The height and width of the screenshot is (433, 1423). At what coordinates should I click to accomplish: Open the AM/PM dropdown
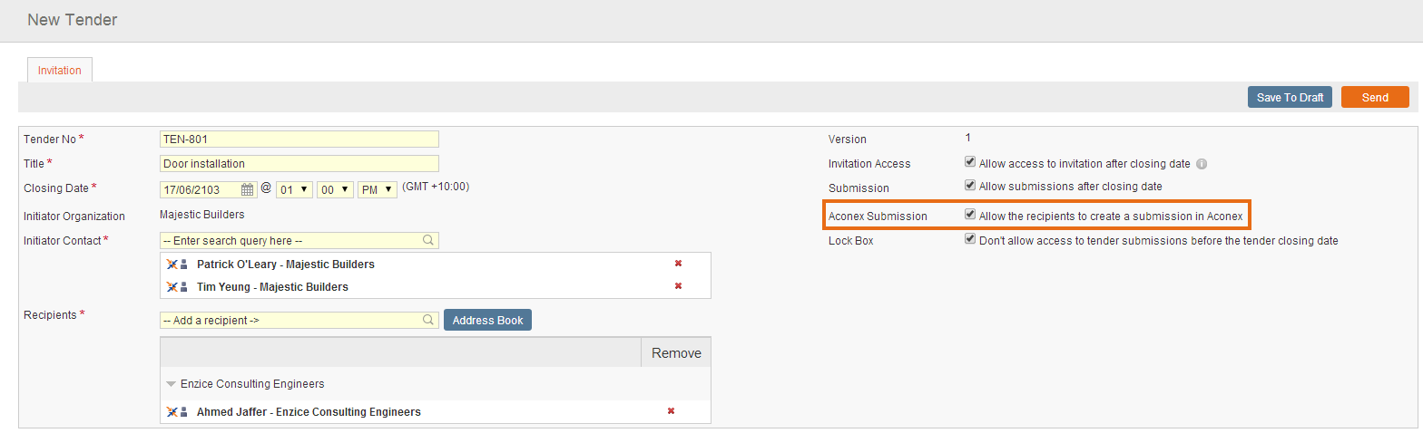coord(378,189)
